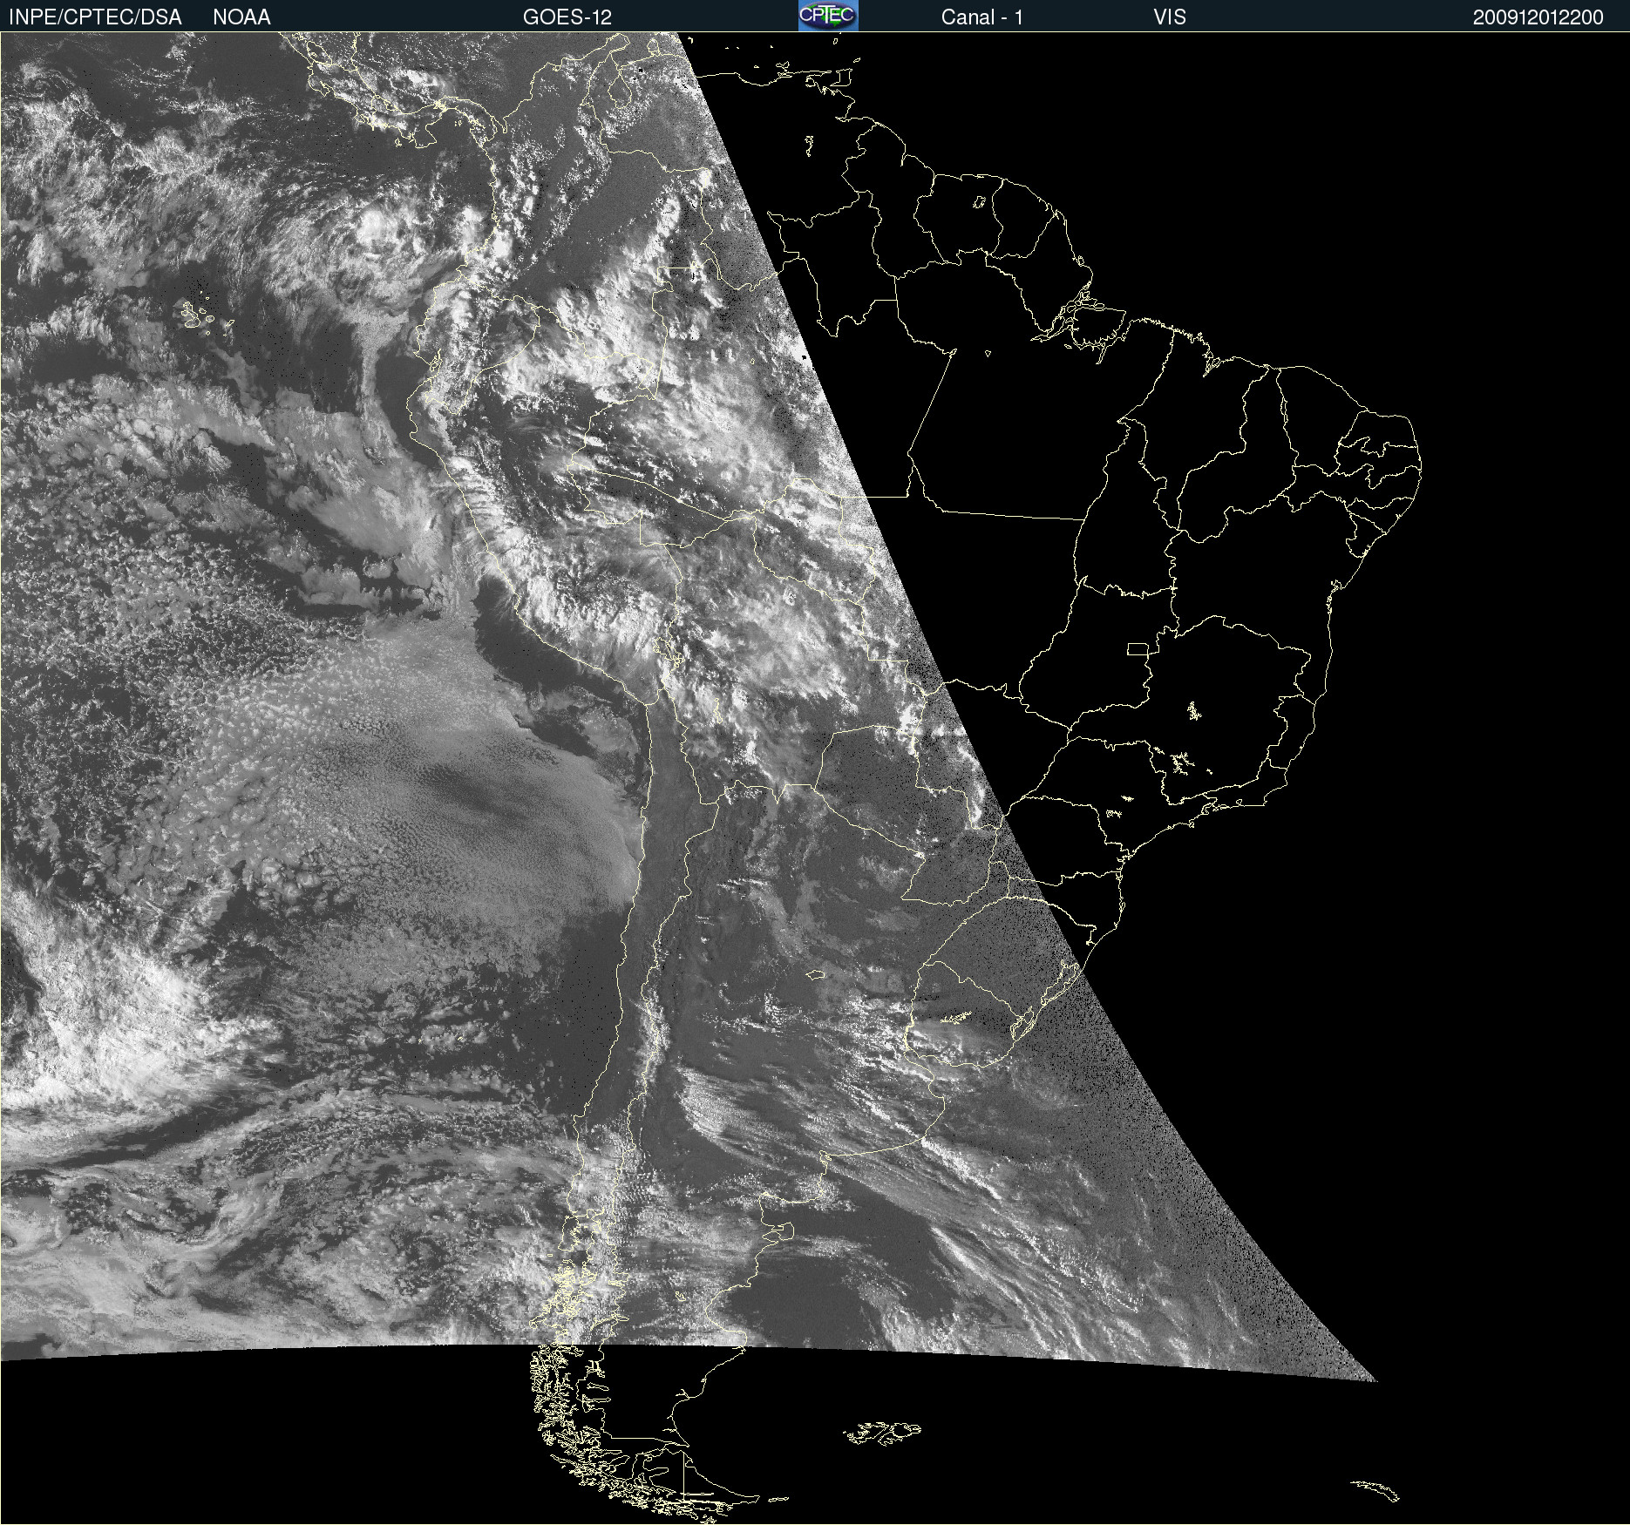Click the GOES-12 satellite label

pos(567,17)
